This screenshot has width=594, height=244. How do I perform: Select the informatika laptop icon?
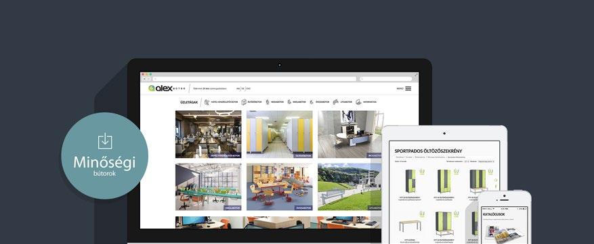(358, 102)
